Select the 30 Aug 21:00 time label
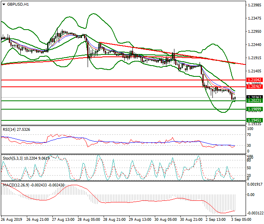The image size is (264, 224). pos(191,220)
